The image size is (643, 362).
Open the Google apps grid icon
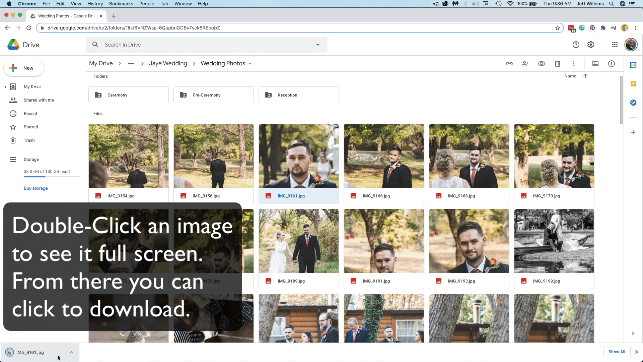(615, 45)
